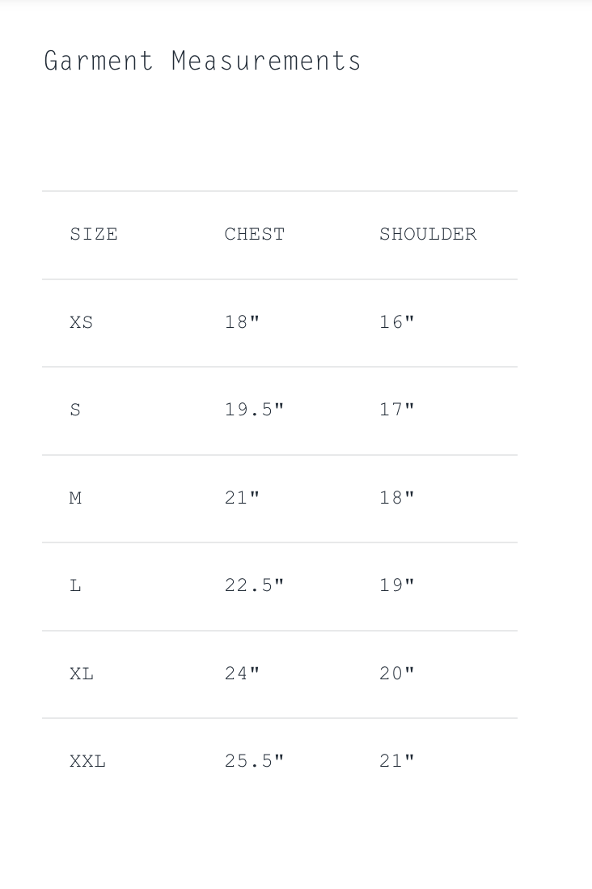
Task: Select the XS size row label
Action: tap(82, 322)
